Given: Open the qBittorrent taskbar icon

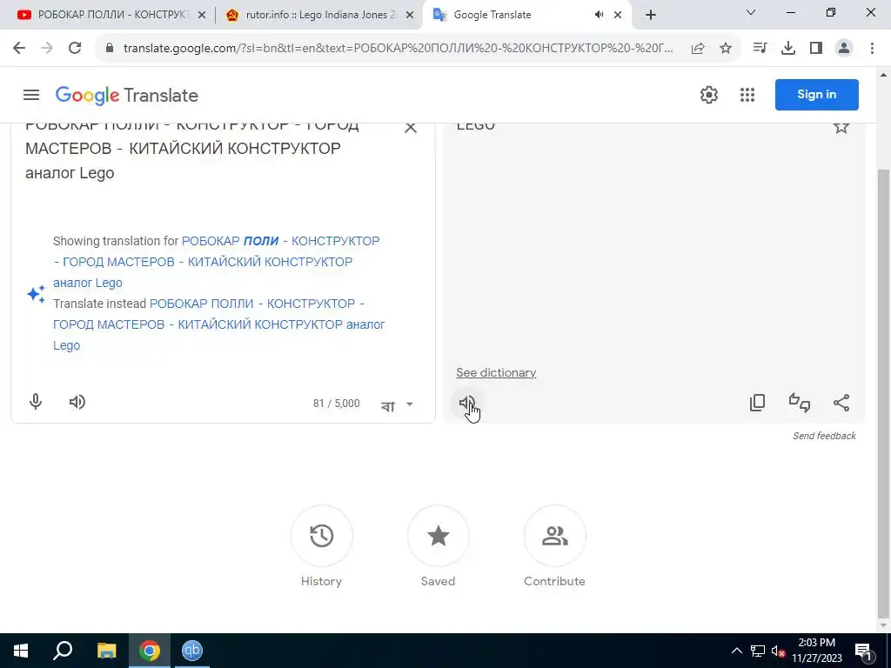Looking at the screenshot, I should [x=192, y=651].
